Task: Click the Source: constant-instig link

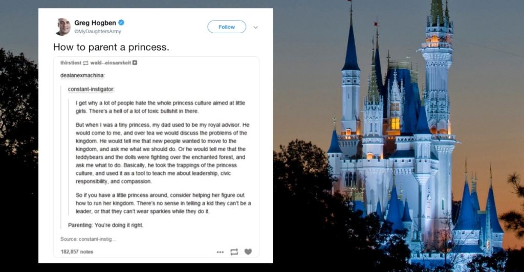Action: tap(88, 239)
